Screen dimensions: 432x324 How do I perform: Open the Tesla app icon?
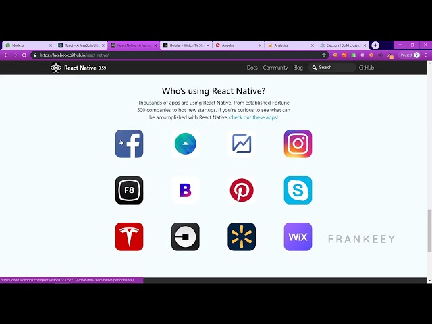point(129,237)
